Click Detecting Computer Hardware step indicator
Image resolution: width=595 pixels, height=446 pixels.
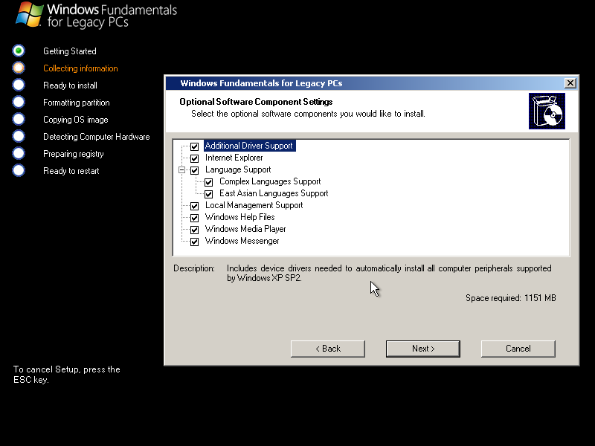[x=19, y=136]
